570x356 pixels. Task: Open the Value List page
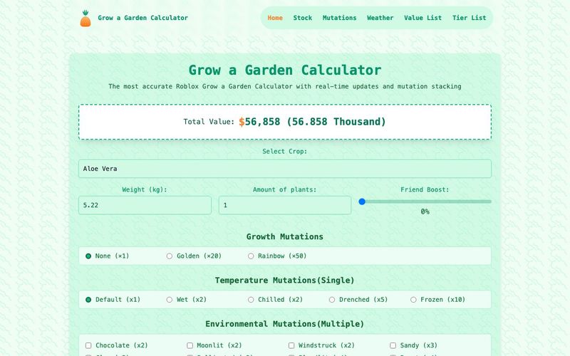click(423, 18)
